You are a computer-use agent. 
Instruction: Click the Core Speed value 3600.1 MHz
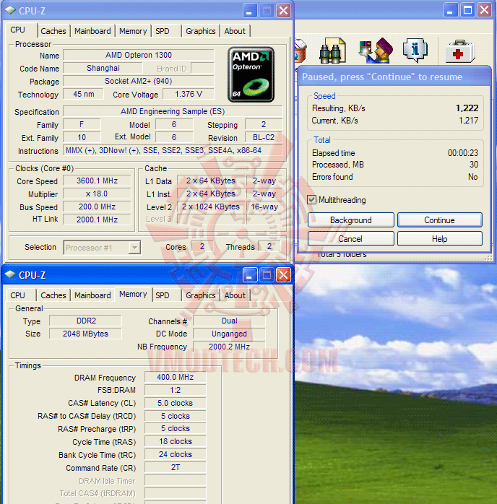point(97,181)
